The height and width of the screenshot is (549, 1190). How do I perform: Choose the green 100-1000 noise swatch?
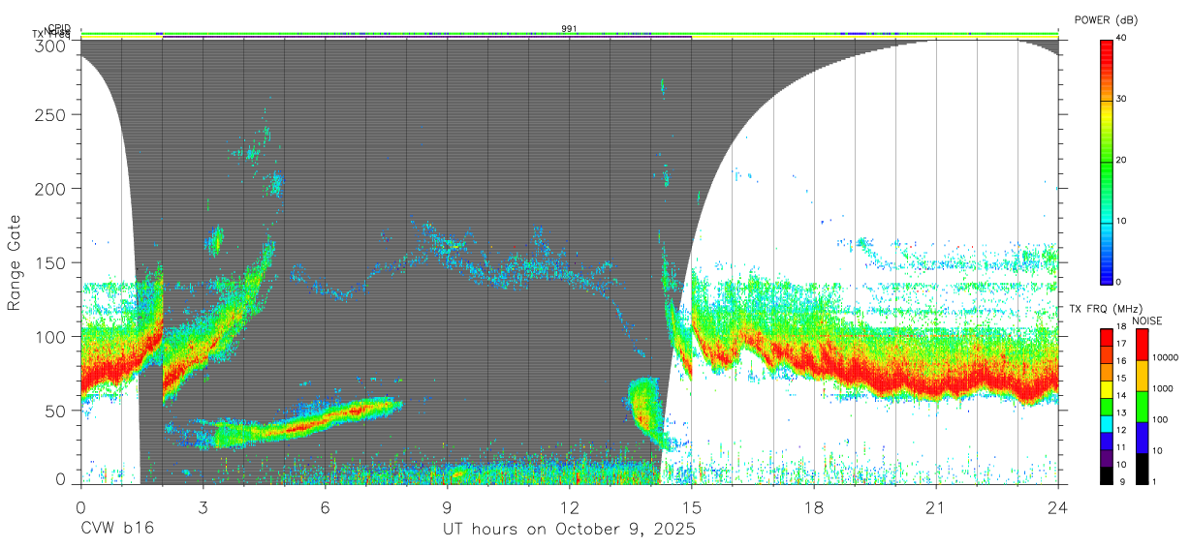1143,407
